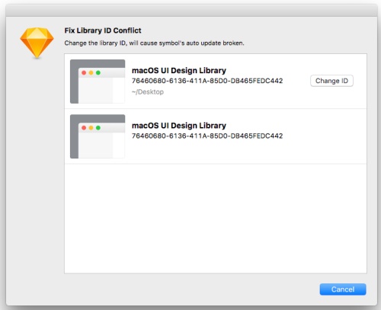The image size is (381, 310).
Task: Click the first macOS UI Design Library title
Action: click(x=179, y=70)
